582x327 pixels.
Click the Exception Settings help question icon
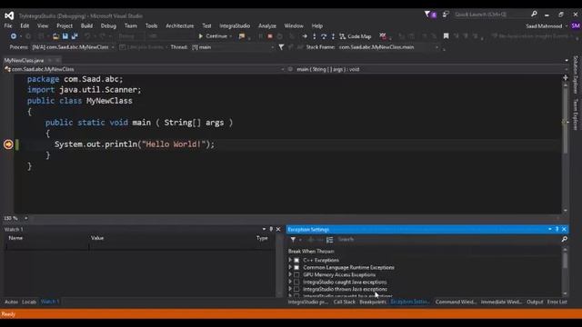(557, 230)
